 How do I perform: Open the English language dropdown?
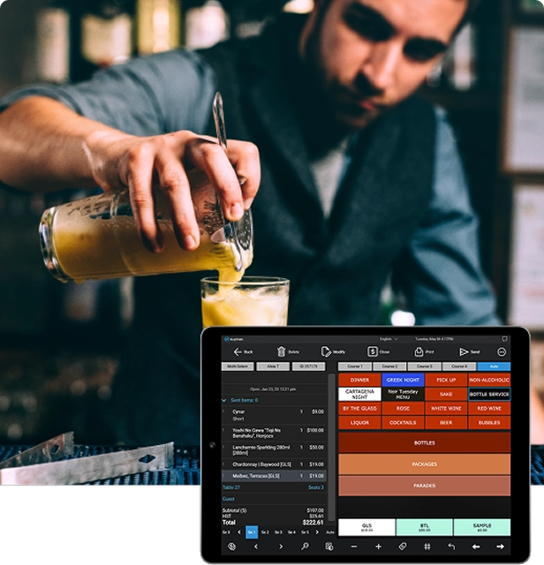388,338
